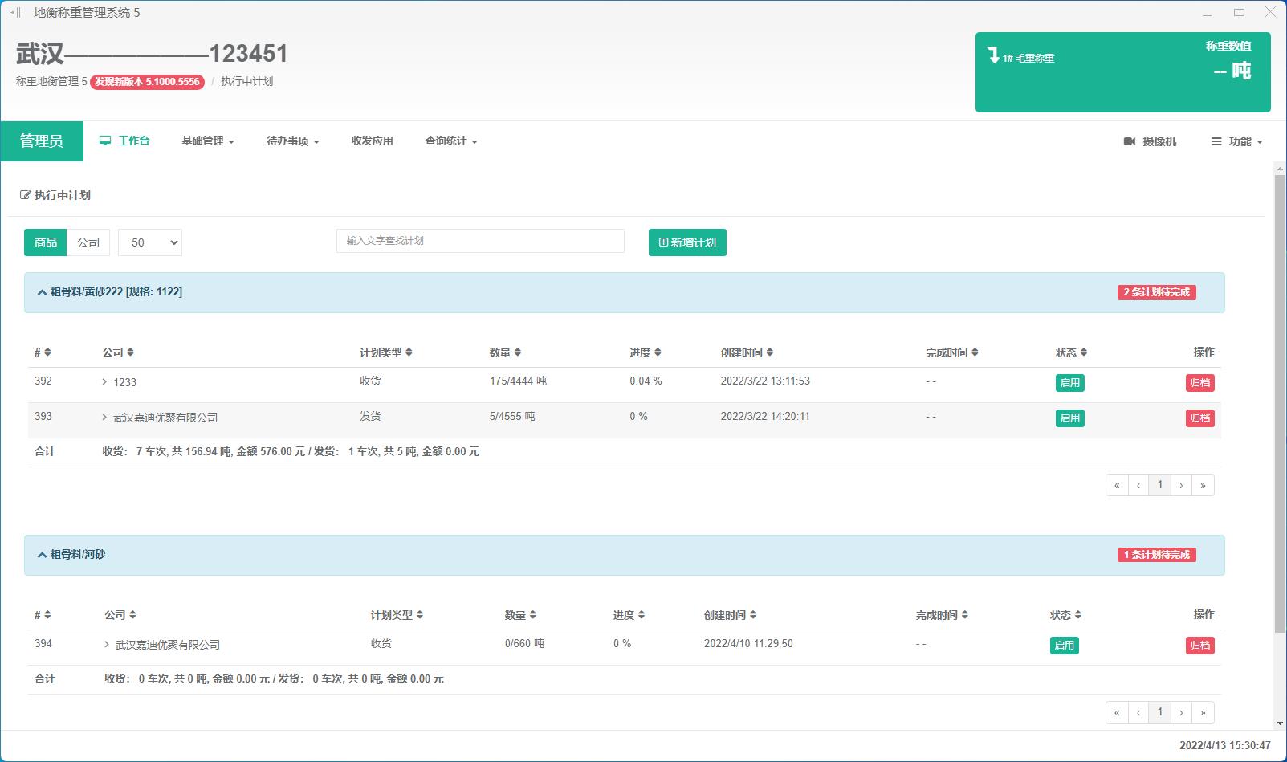This screenshot has height=762, width=1287.
Task: Toggle 启用 status for plan 393
Action: point(1069,418)
